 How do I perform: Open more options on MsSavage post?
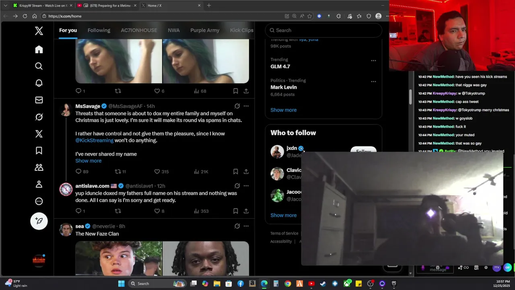(x=246, y=106)
